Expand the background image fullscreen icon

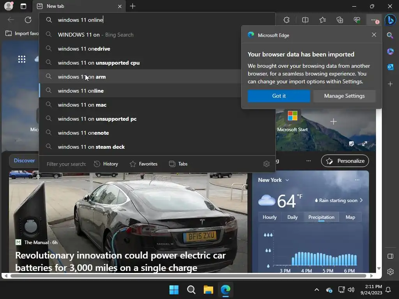pyautogui.click(x=365, y=144)
